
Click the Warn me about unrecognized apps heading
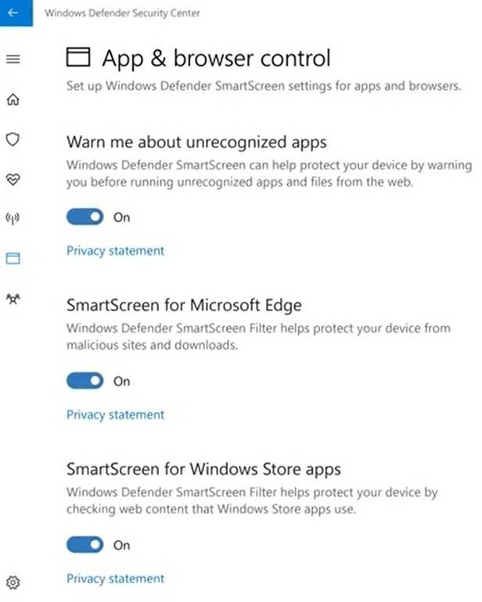(x=196, y=142)
